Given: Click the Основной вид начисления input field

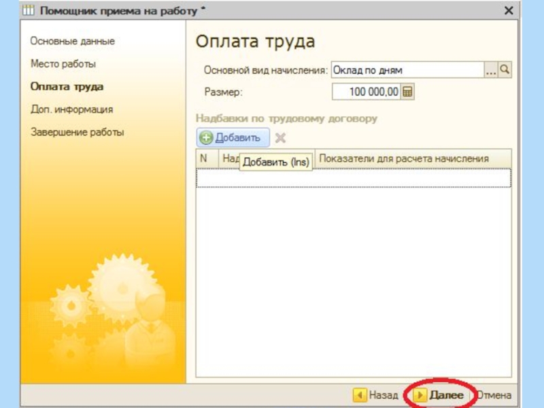Looking at the screenshot, I should coord(407,70).
